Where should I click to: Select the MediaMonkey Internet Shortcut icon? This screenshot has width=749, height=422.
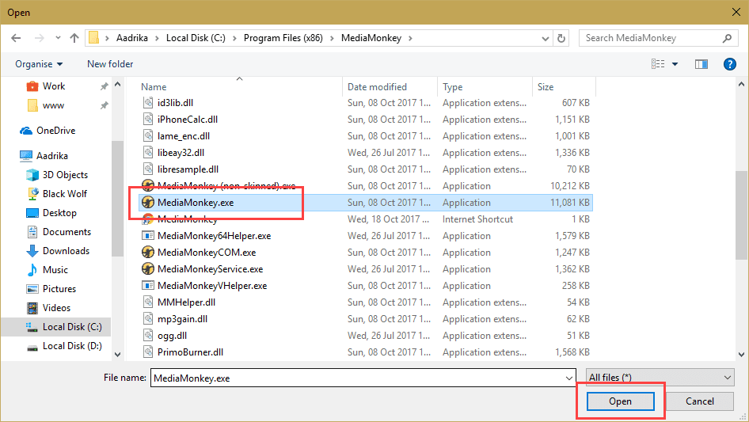point(148,219)
